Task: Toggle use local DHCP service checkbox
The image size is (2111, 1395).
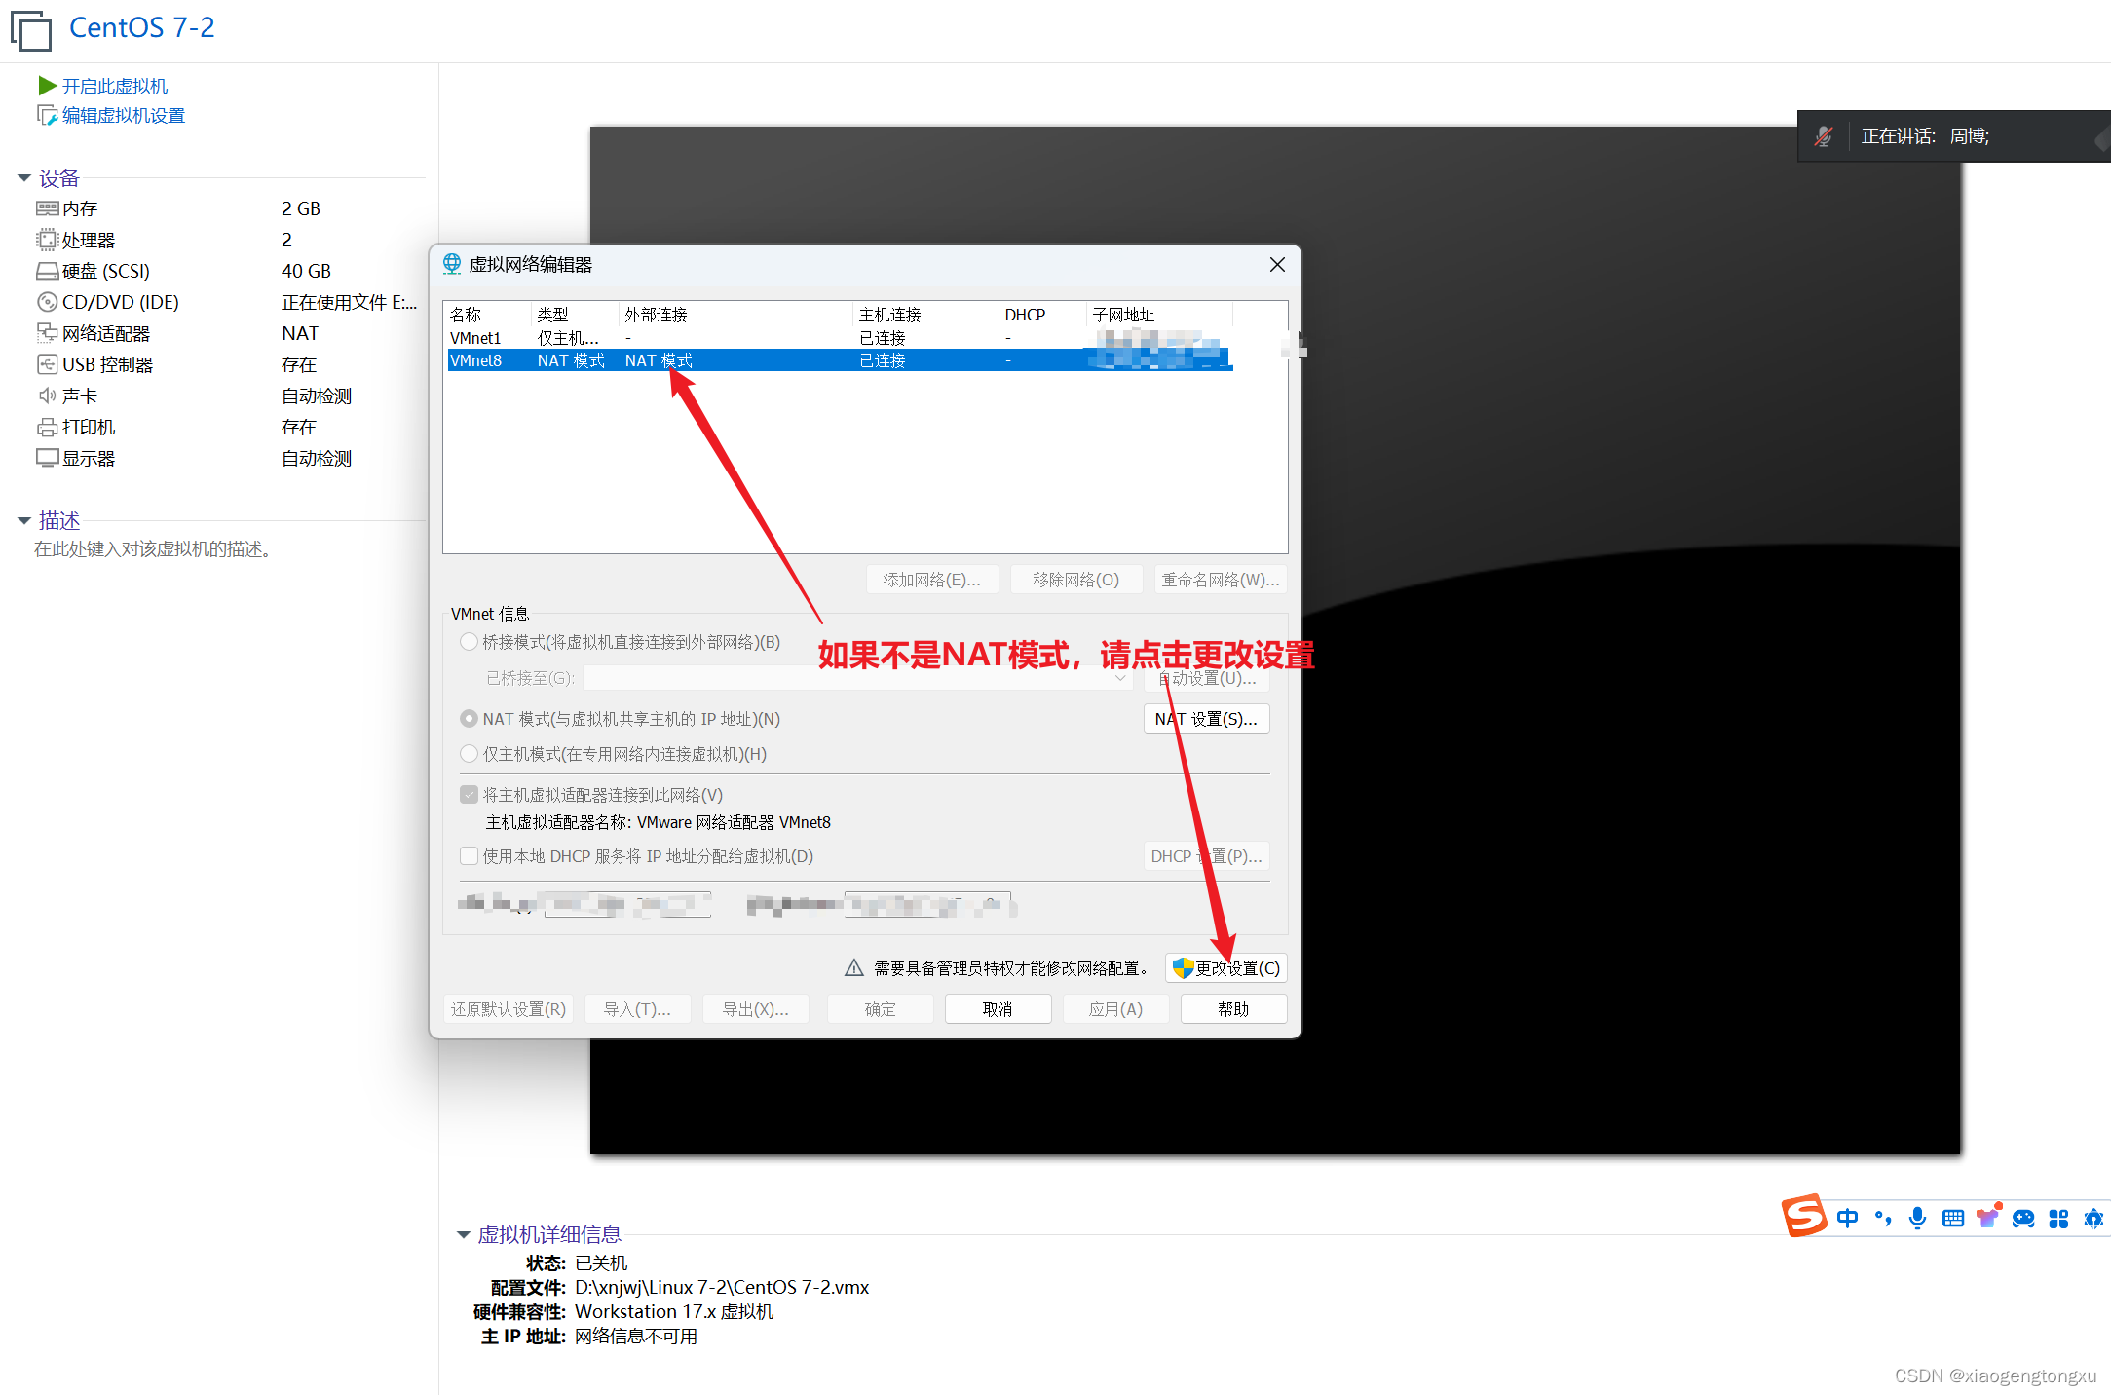Action: [x=469, y=856]
